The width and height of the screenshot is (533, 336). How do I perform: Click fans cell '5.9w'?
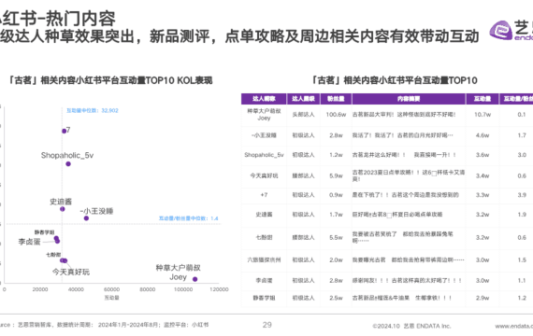point(336,175)
